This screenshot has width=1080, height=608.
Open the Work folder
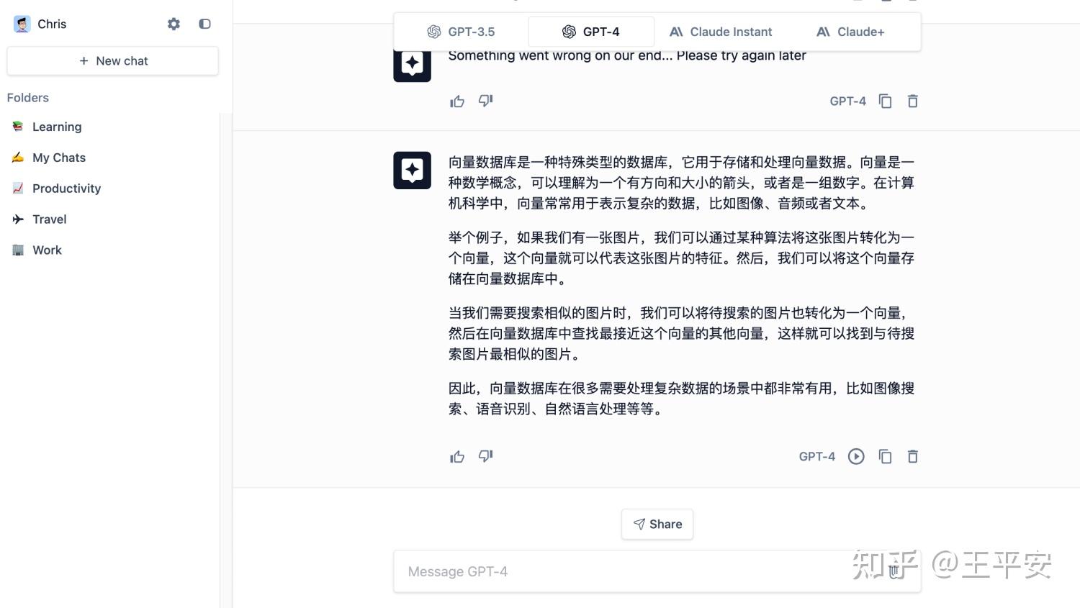point(47,250)
